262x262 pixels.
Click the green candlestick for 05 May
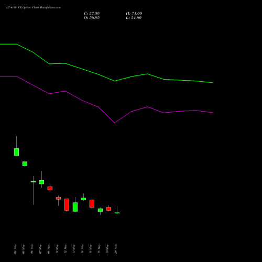tap(25, 164)
